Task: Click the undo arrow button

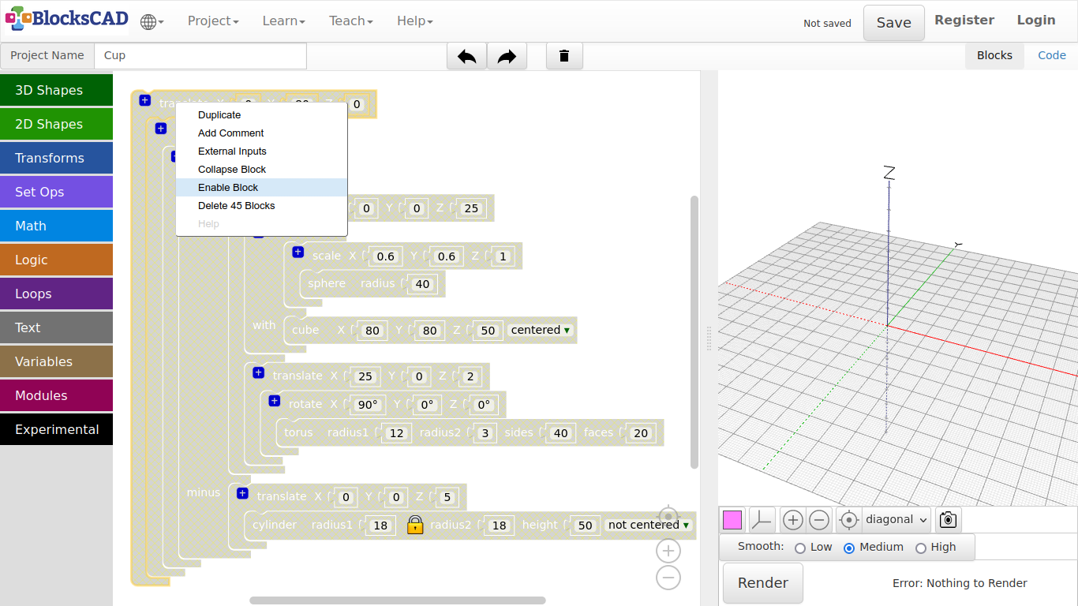Action: coord(466,56)
